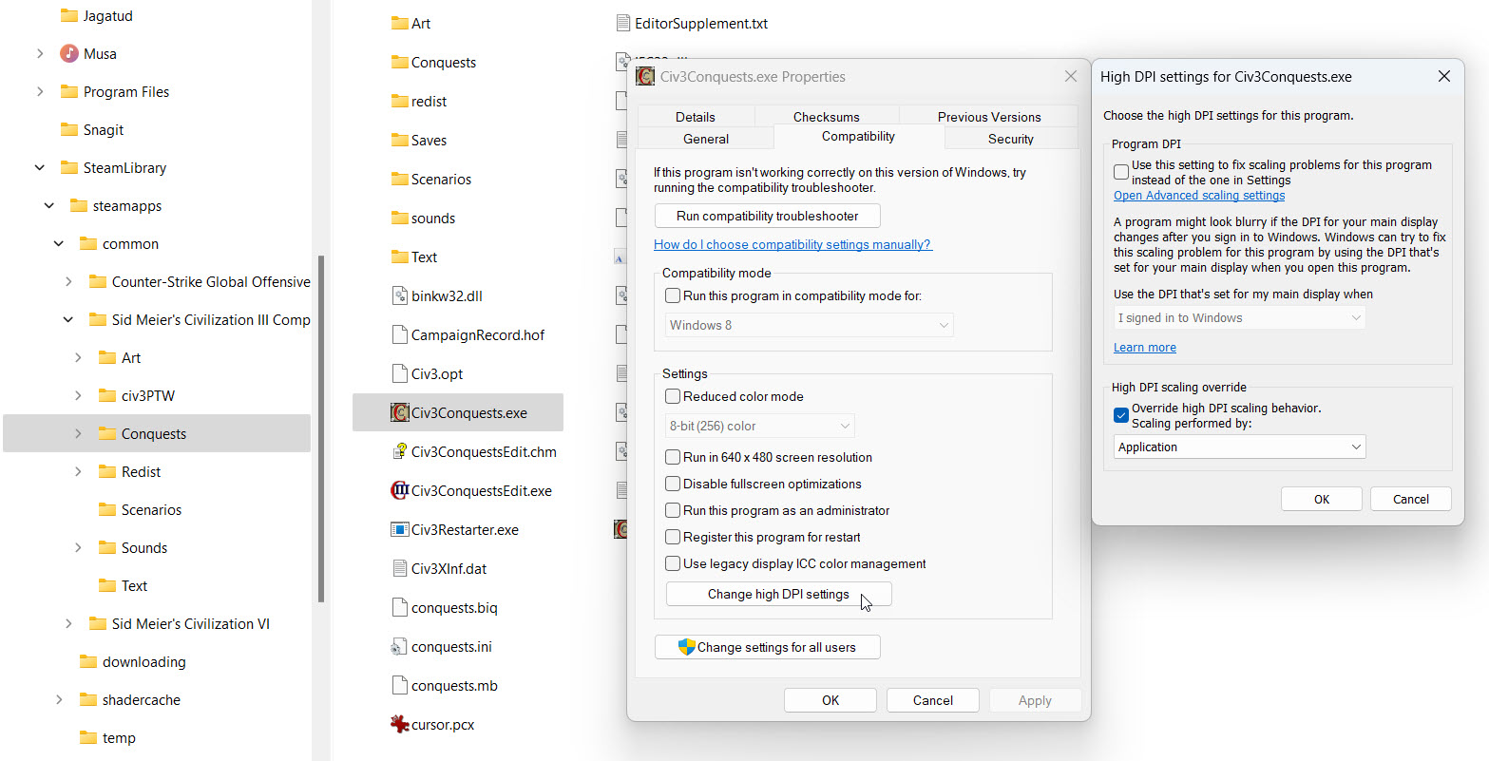Select Sid Meier's Civilization VI folder
Viewport: 1489px width, 761px height.
tap(190, 624)
